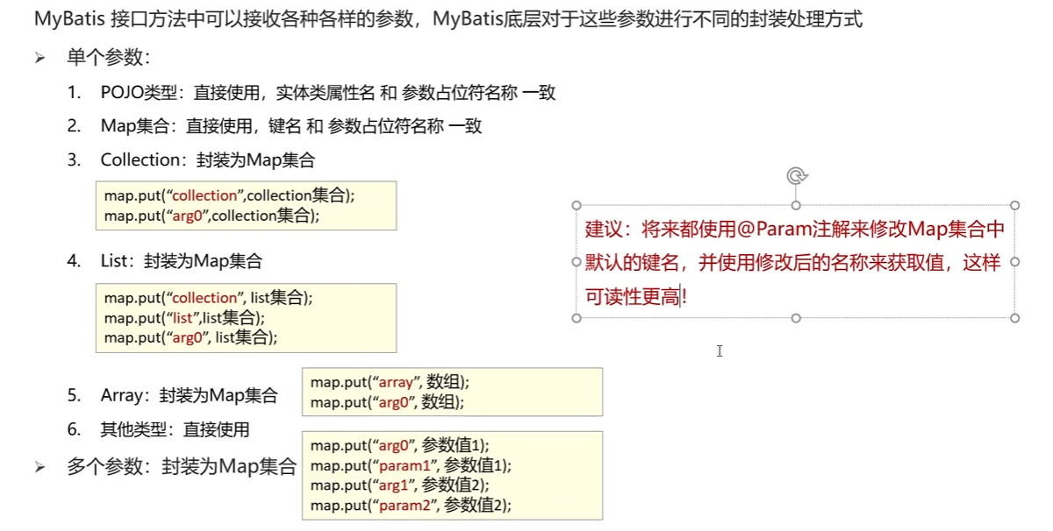Image resolution: width=1053 pixels, height=531 pixels.
Task: Click the rotation handle above the red text box
Action: click(x=796, y=175)
